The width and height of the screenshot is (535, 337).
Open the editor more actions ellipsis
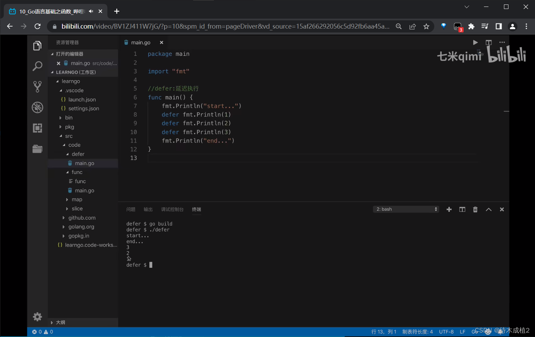coord(502,42)
